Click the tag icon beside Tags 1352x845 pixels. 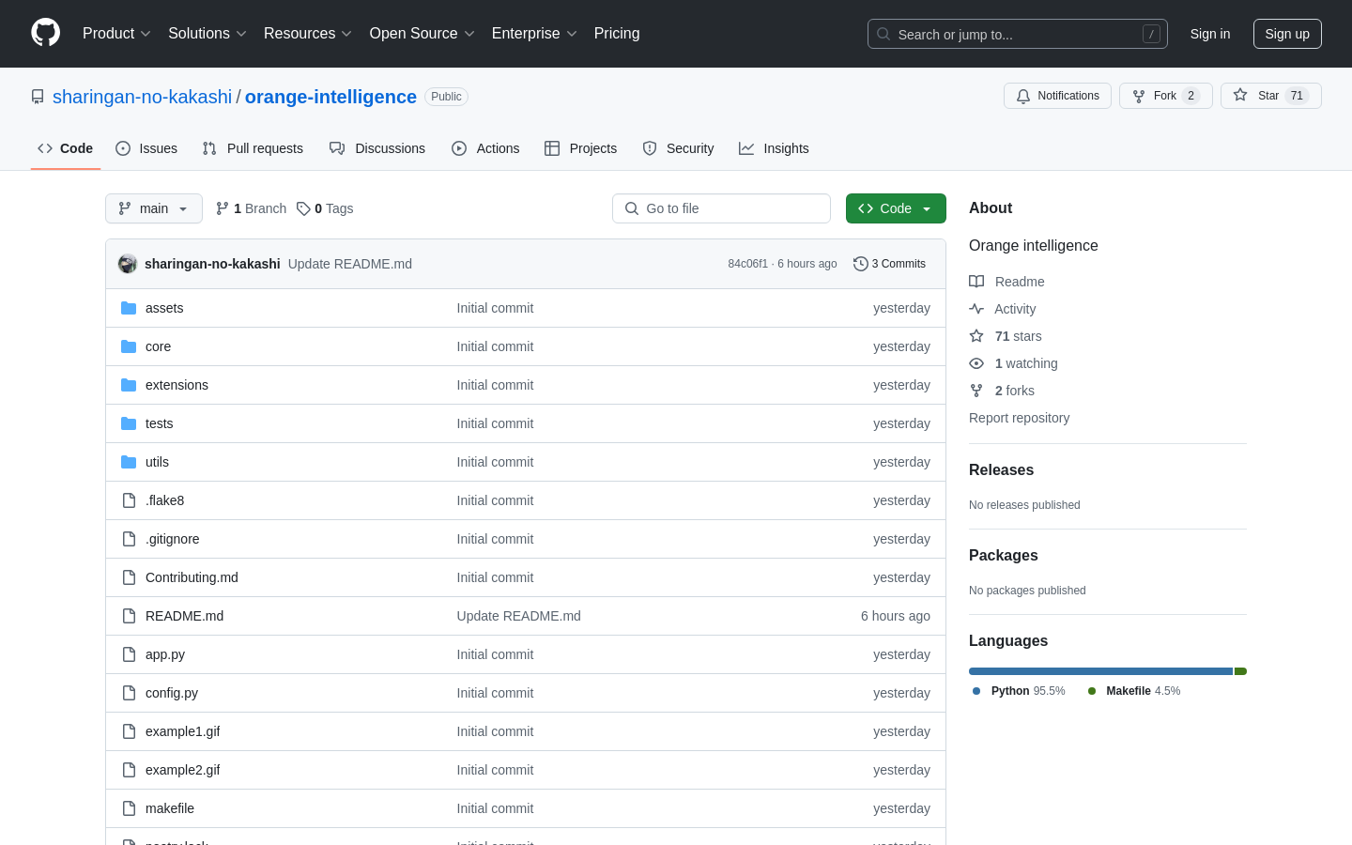(303, 208)
